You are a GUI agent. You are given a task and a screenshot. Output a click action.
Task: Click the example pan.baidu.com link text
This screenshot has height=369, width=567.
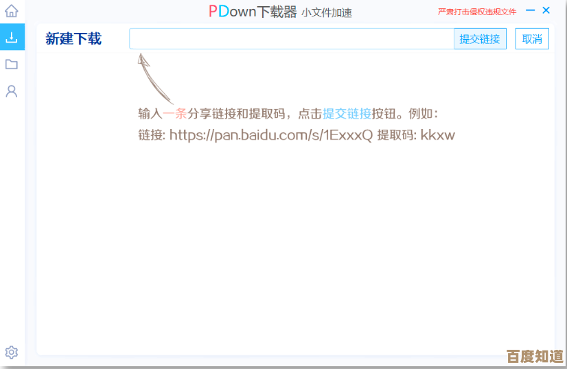[x=270, y=135]
